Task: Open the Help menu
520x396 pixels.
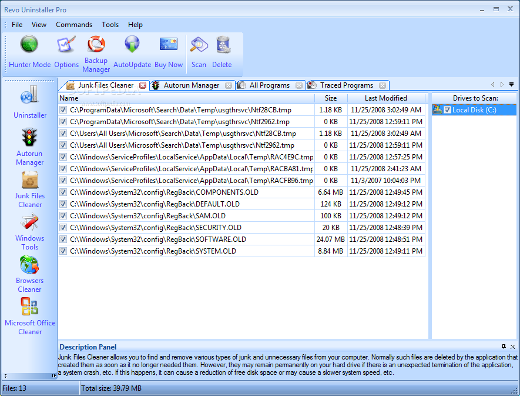Action: (135, 25)
